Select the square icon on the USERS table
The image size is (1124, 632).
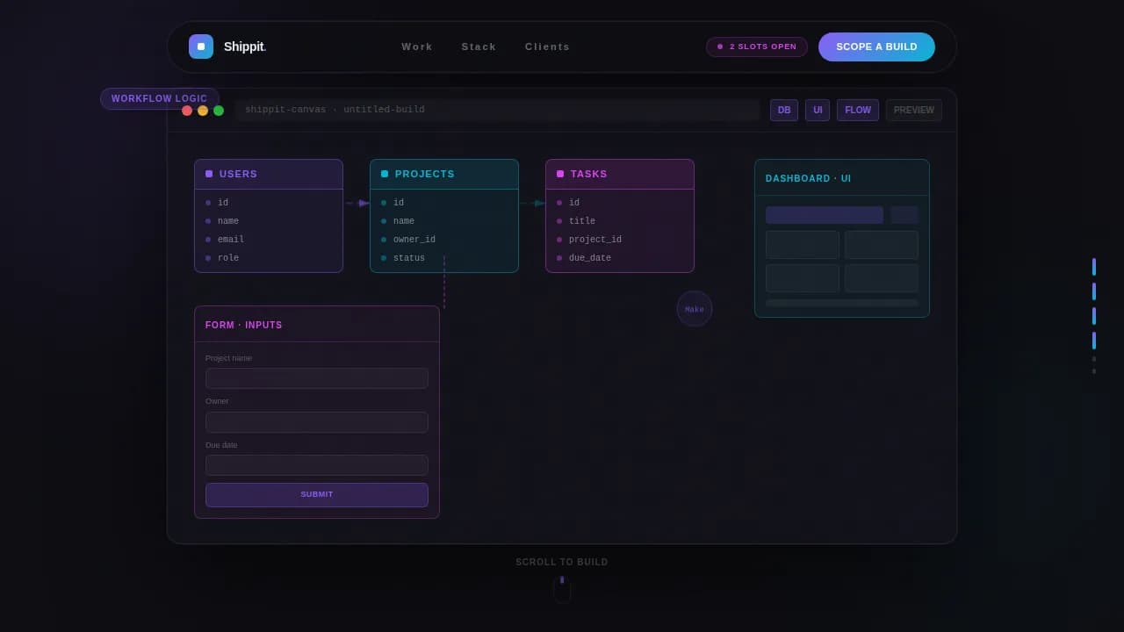[x=208, y=174]
